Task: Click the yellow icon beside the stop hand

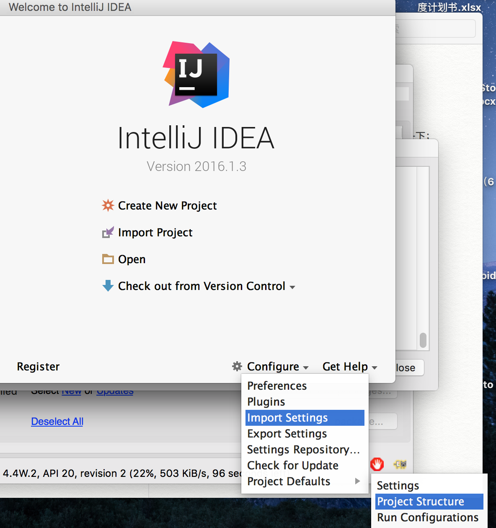Action: (400, 464)
